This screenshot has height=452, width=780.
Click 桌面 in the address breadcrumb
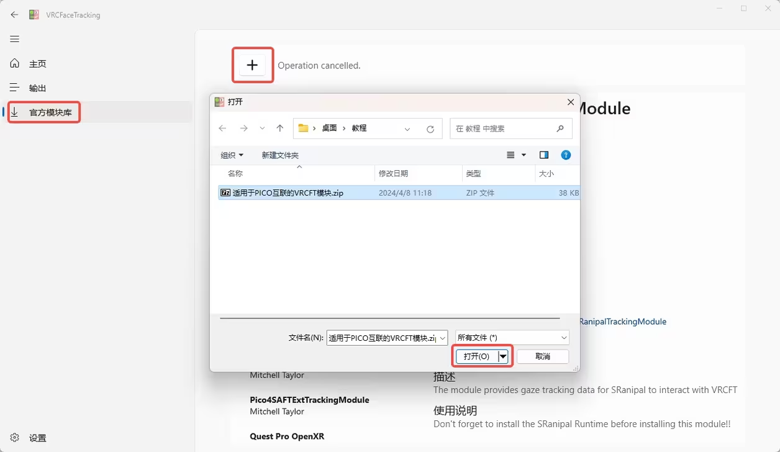329,129
